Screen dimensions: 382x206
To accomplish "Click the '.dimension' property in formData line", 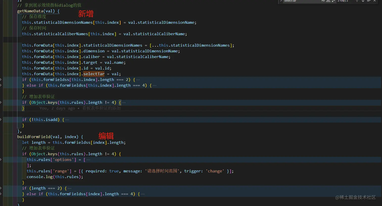I will click(93, 51).
